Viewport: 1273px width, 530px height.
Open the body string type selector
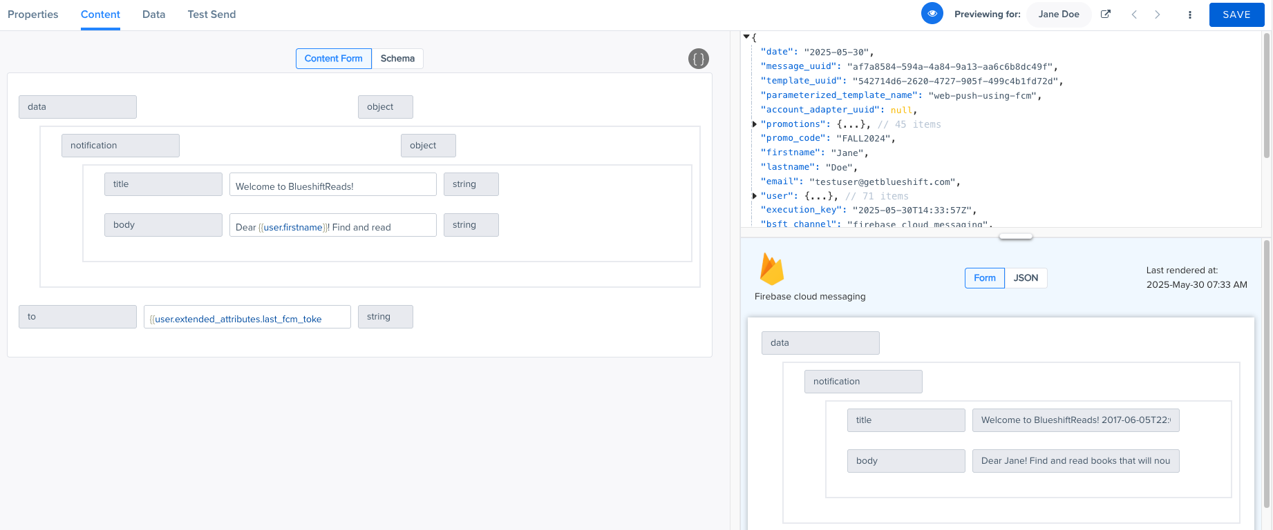coord(471,225)
